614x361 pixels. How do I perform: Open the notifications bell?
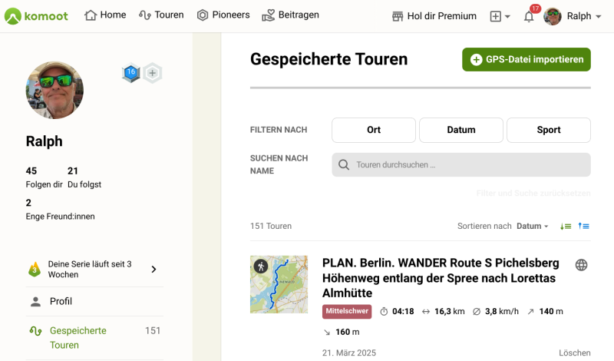[x=529, y=16]
